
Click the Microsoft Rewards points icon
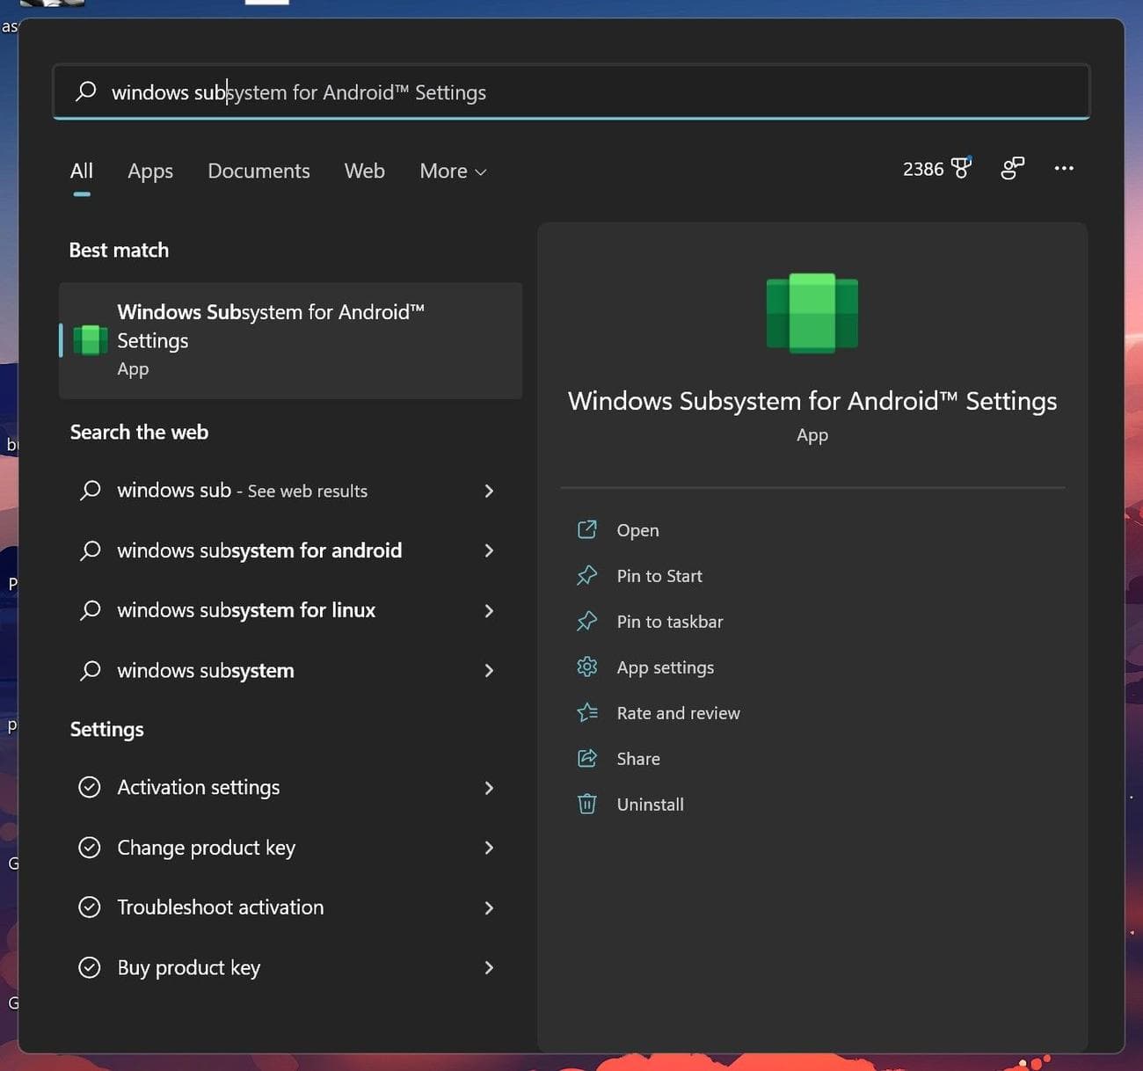[x=960, y=167]
